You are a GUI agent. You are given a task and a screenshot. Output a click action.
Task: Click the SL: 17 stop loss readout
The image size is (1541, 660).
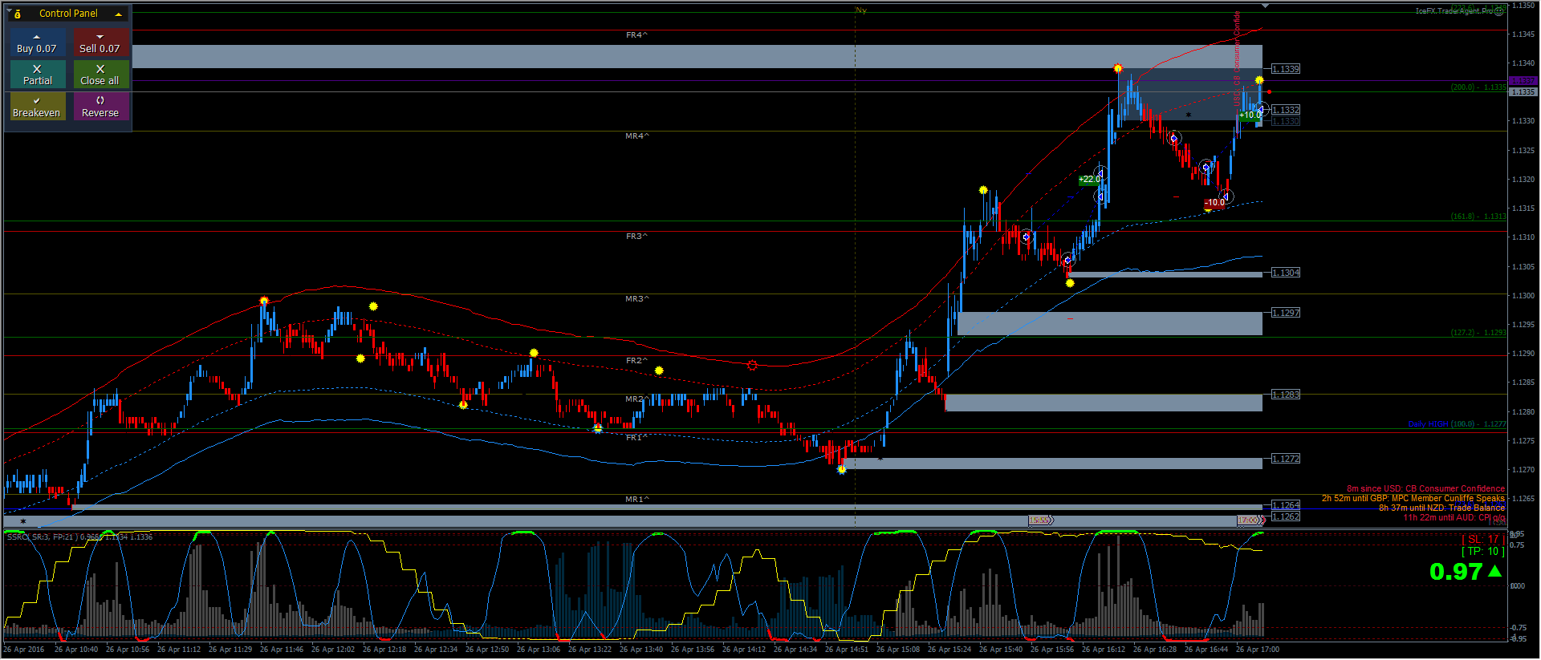(1482, 540)
